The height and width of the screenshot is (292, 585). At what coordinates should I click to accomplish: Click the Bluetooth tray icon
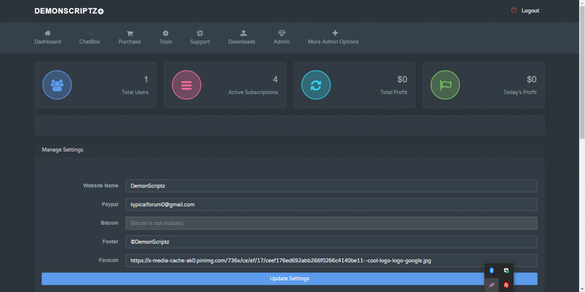(x=492, y=271)
